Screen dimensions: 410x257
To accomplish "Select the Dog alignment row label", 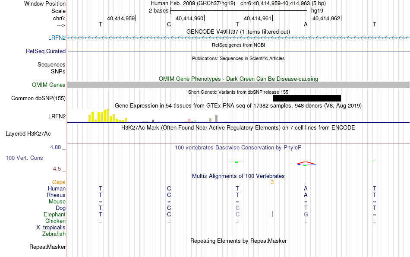I will click(60, 208).
